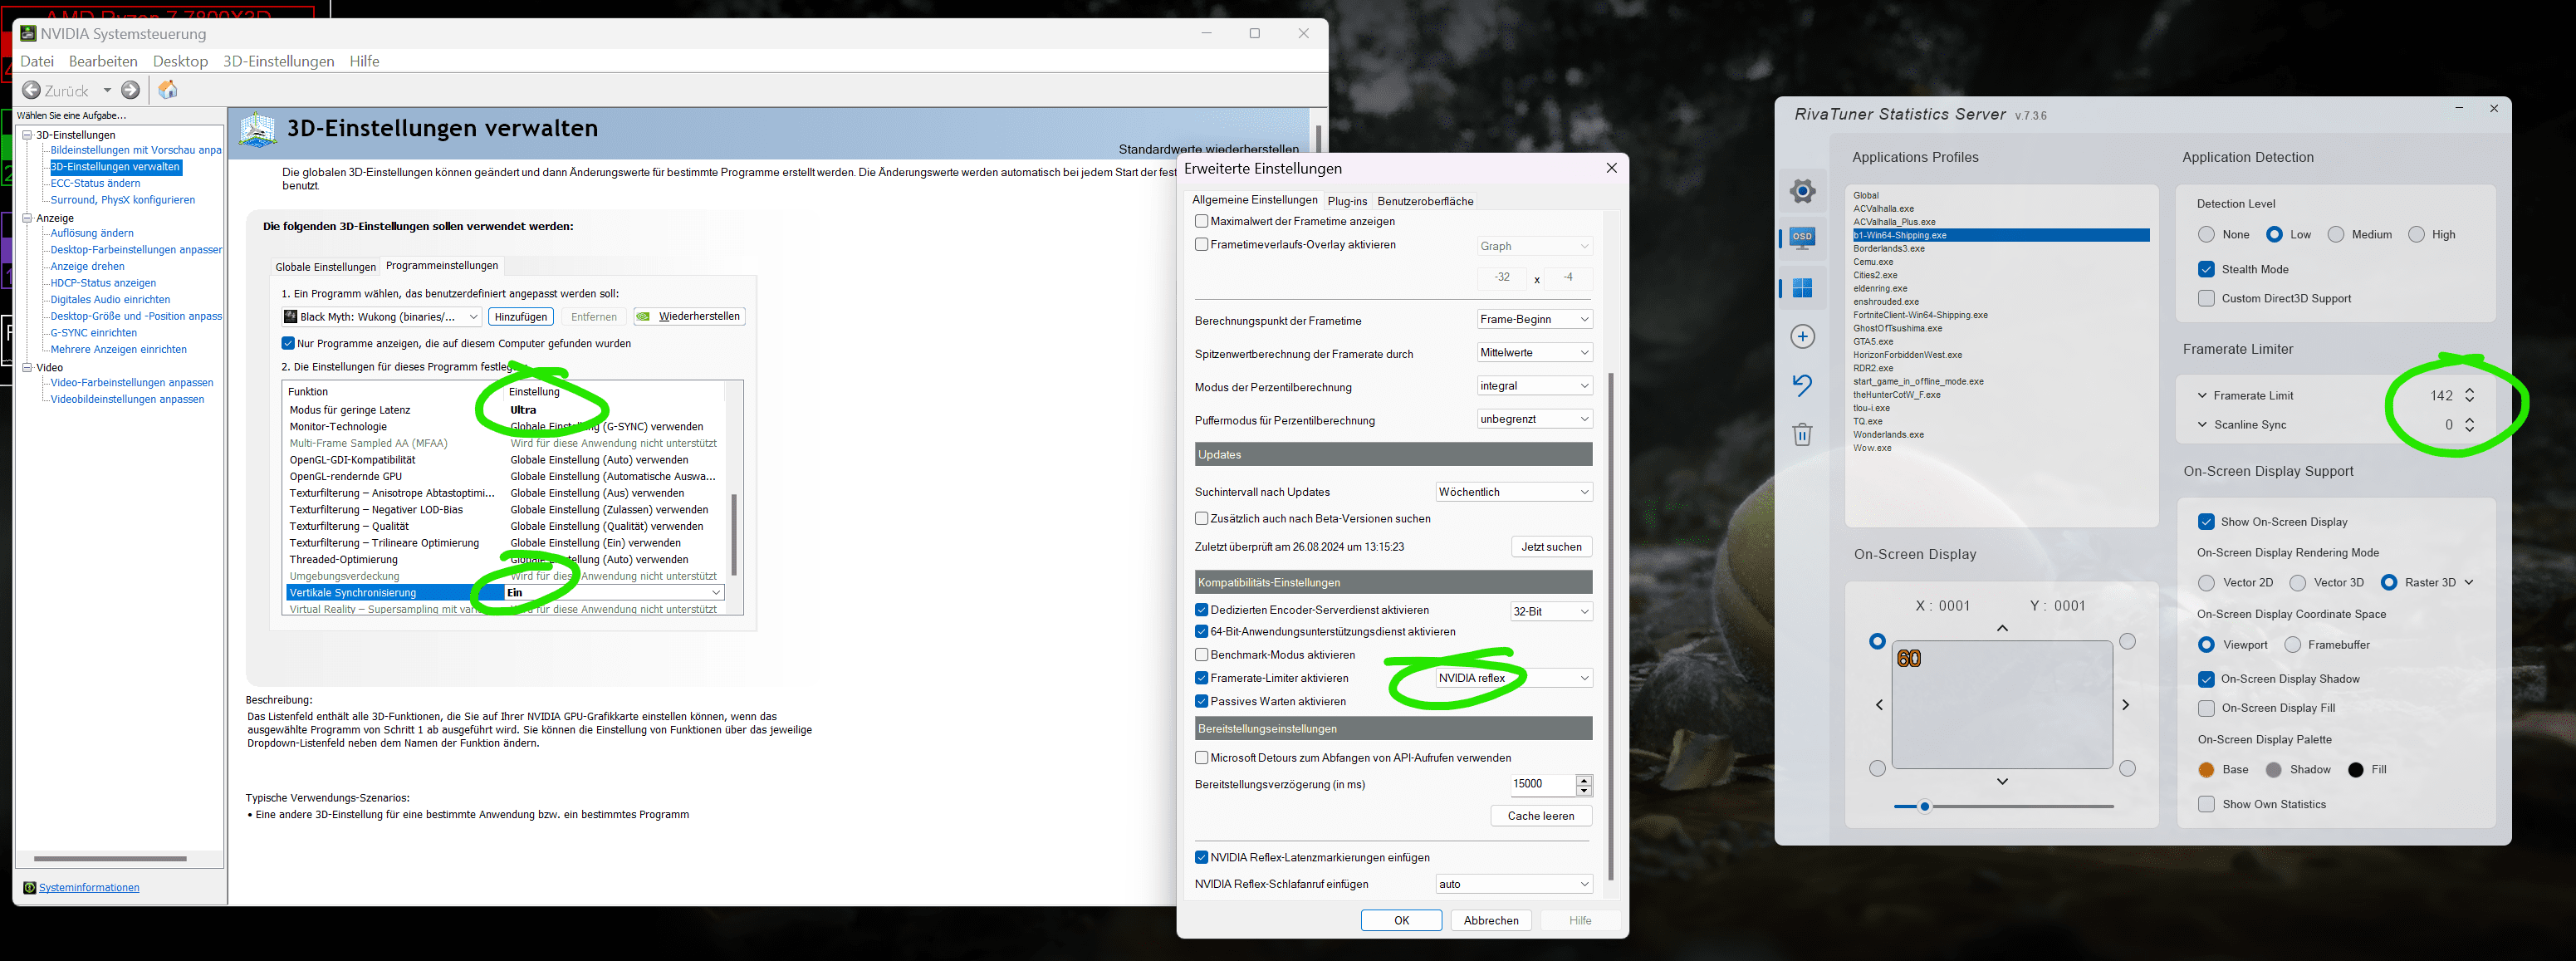Open the Datei menu

(x=37, y=61)
